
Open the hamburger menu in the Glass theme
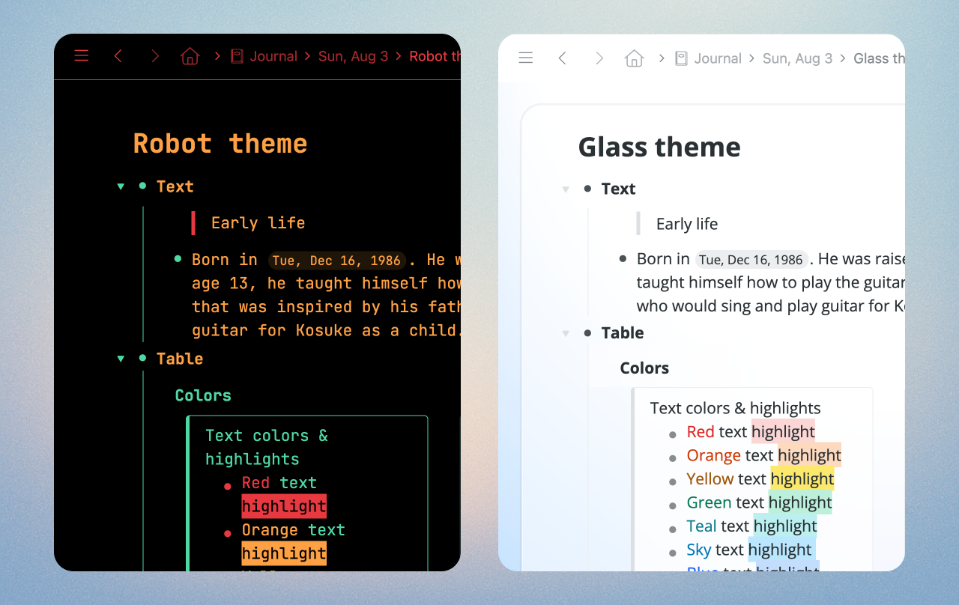point(525,57)
